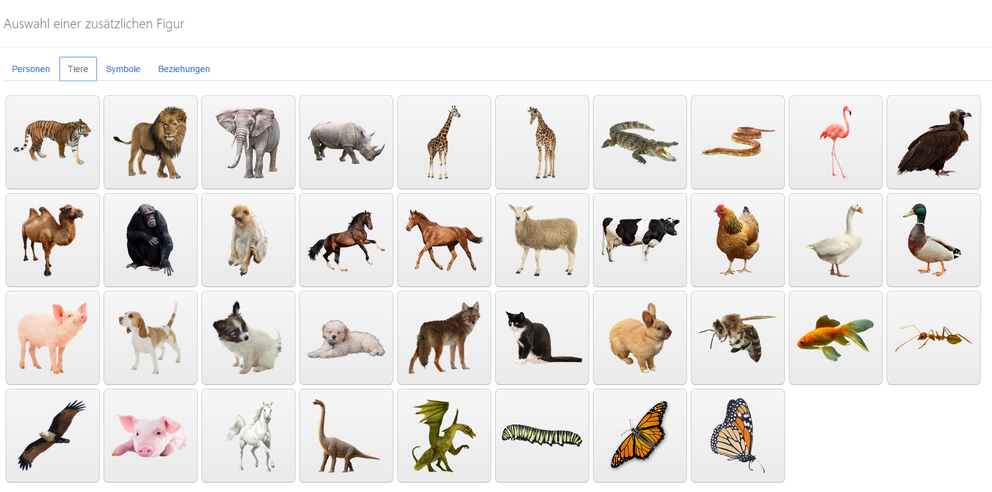Viewport: 992px width, 492px height.
Task: Pick the pink flamingo figure
Action: (836, 142)
